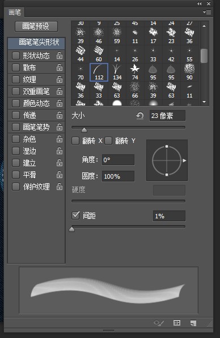The image size is (220, 338).
Task: Check the 翻转 X box
Action: [x=75, y=141]
